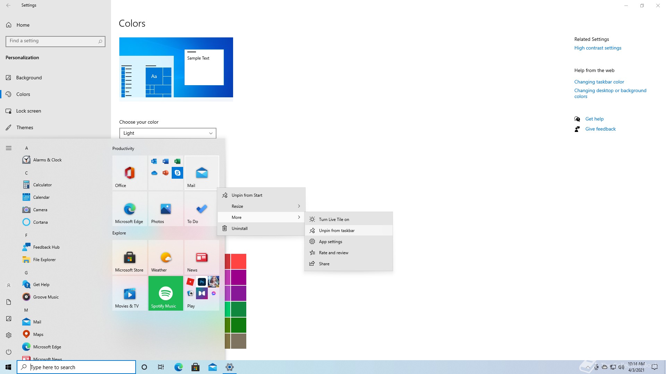Select Rate and review
The width and height of the screenshot is (666, 374).
point(349,253)
